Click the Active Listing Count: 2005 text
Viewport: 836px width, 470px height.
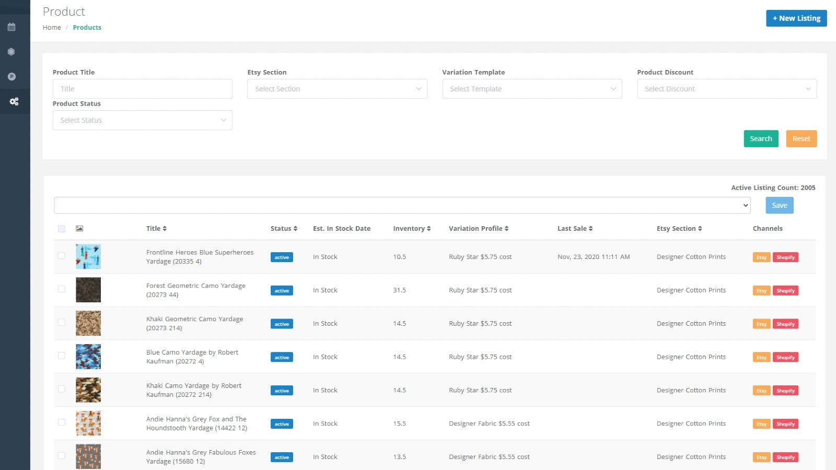(x=773, y=187)
